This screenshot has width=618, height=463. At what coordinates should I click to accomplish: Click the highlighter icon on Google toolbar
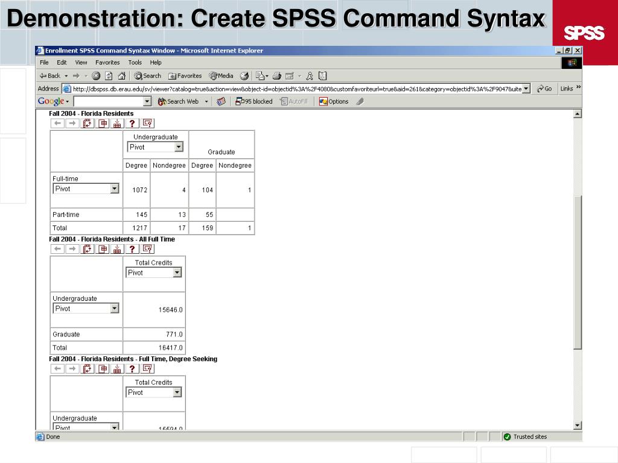tap(360, 101)
